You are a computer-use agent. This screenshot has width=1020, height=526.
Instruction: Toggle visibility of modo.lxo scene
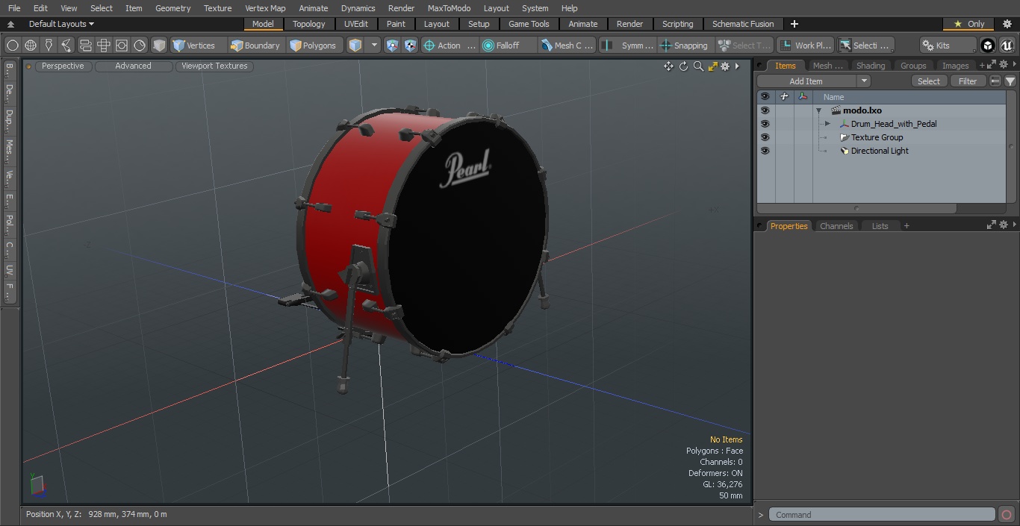tap(765, 110)
